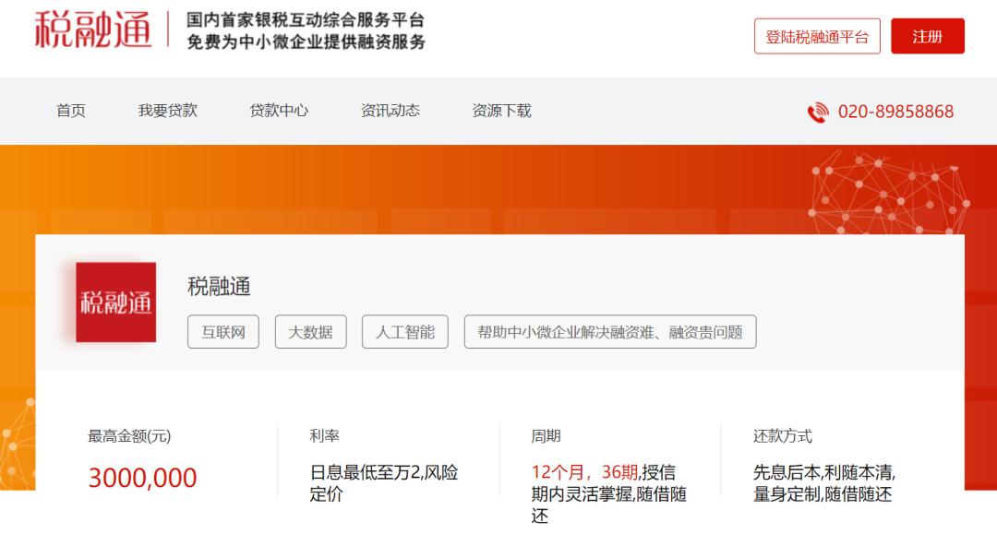Go to 资源下载 via the navigation bar

(501, 111)
